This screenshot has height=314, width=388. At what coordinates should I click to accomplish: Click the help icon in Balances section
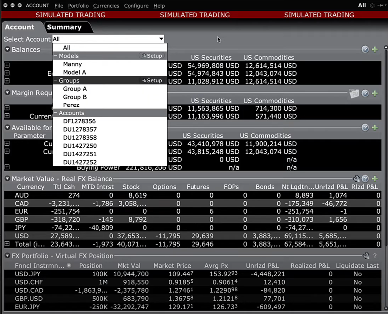click(x=365, y=50)
